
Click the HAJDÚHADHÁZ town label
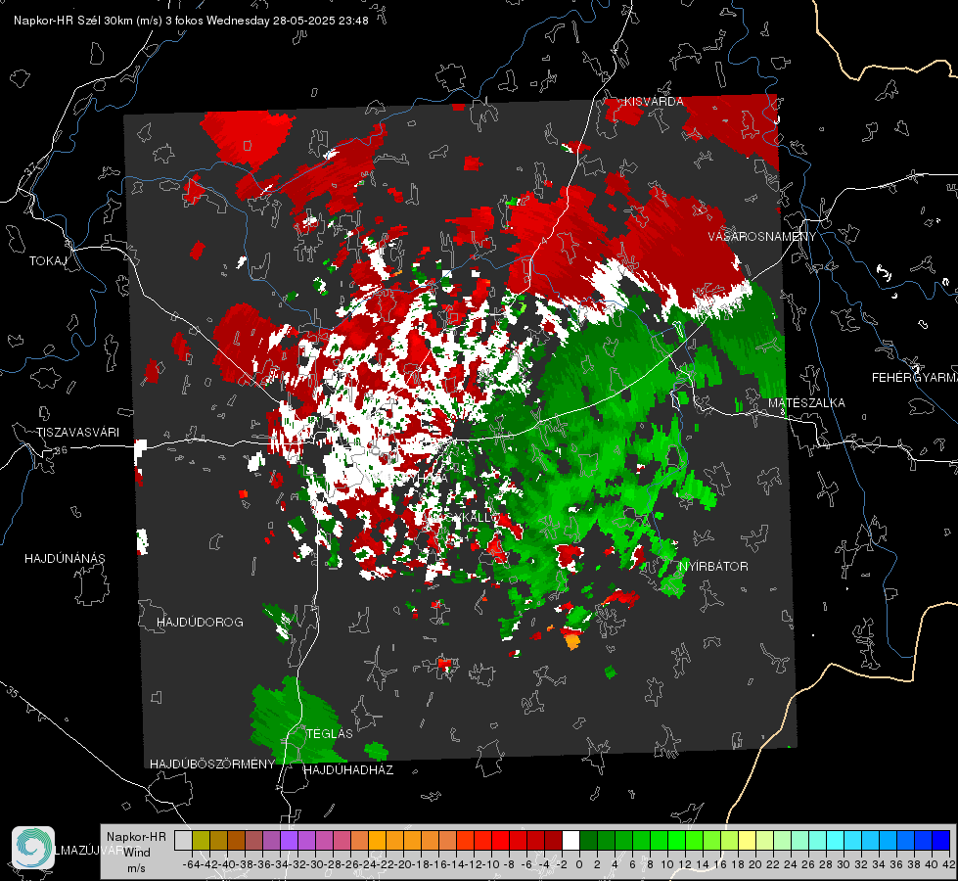pos(348,769)
